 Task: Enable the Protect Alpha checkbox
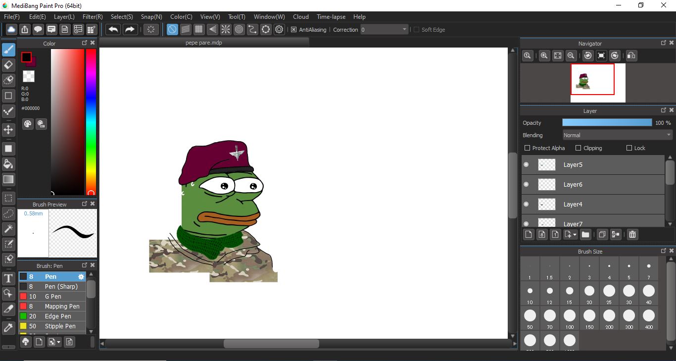(528, 148)
